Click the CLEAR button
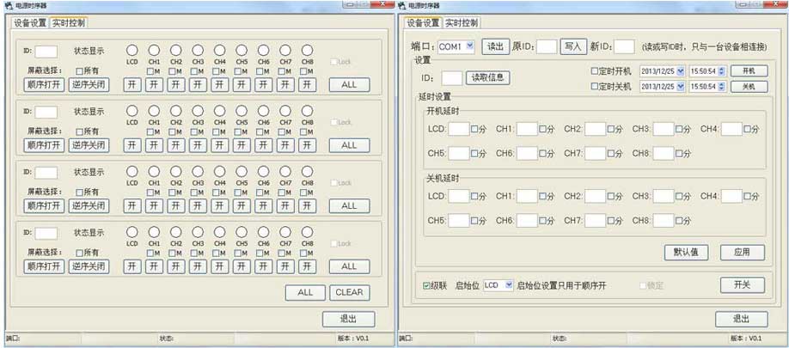 349,292
